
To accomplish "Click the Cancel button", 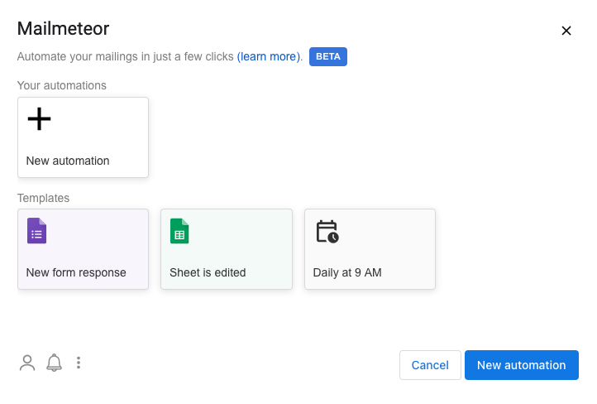I will click(x=430, y=365).
